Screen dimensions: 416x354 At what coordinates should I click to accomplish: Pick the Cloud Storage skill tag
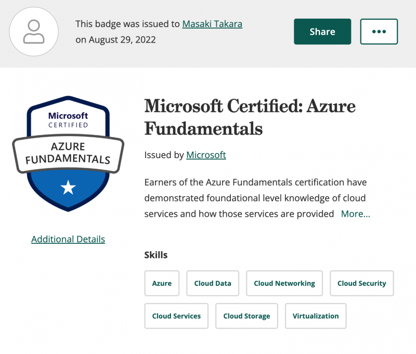click(246, 316)
